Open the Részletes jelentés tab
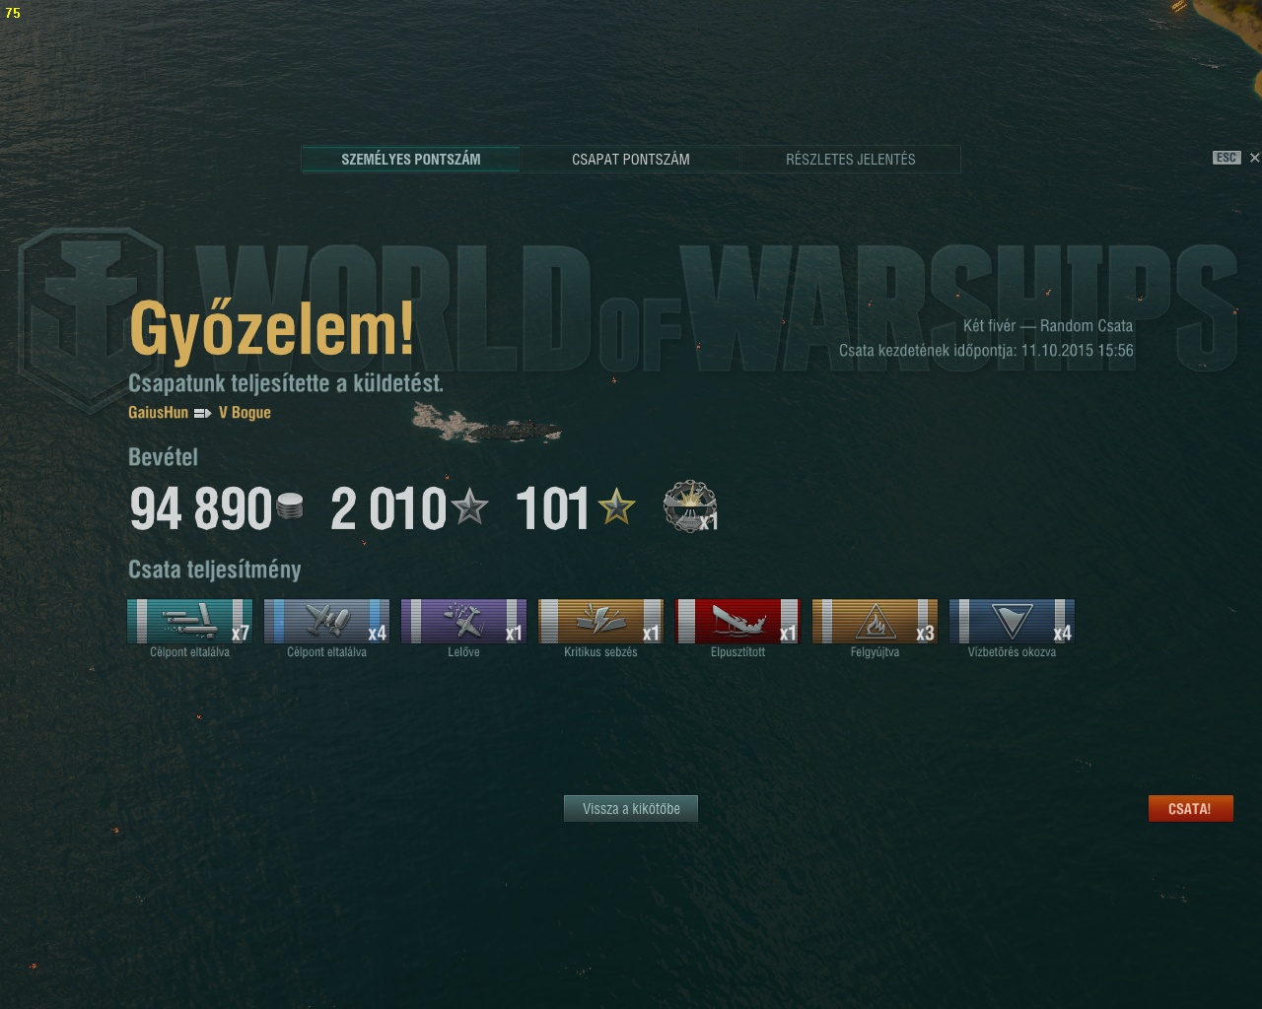 point(851,159)
